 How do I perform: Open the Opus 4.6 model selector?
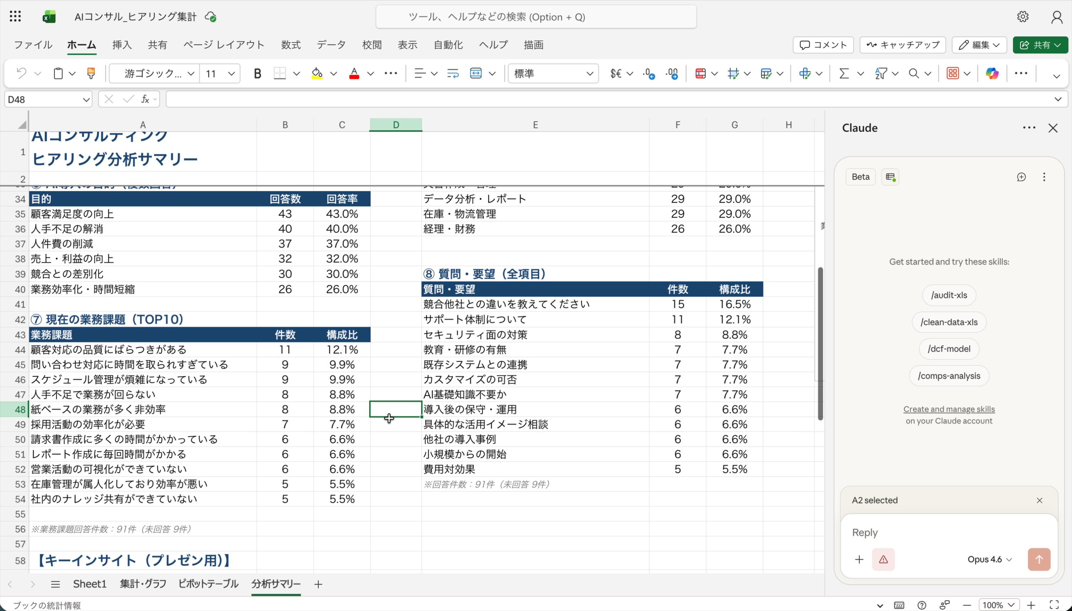pyautogui.click(x=989, y=559)
